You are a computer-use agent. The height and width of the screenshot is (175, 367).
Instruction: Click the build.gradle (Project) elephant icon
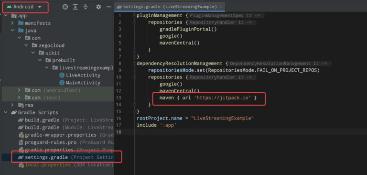pyautogui.click(x=21, y=120)
